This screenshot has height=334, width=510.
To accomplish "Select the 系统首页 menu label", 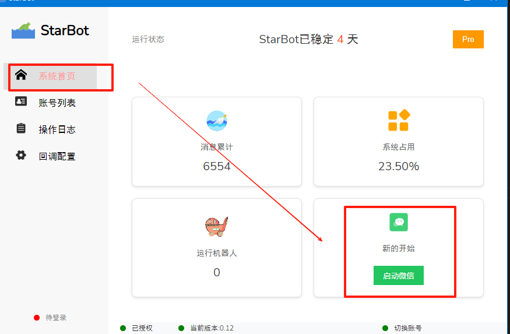I will click(57, 76).
